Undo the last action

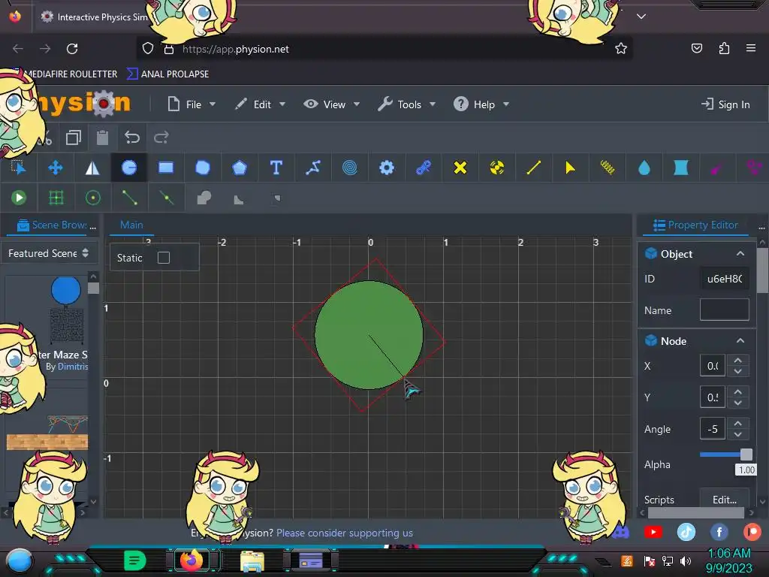coord(132,137)
